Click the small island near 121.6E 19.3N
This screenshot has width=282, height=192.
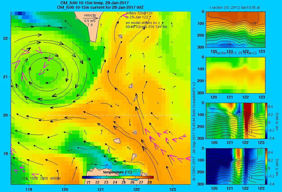pos(117,141)
